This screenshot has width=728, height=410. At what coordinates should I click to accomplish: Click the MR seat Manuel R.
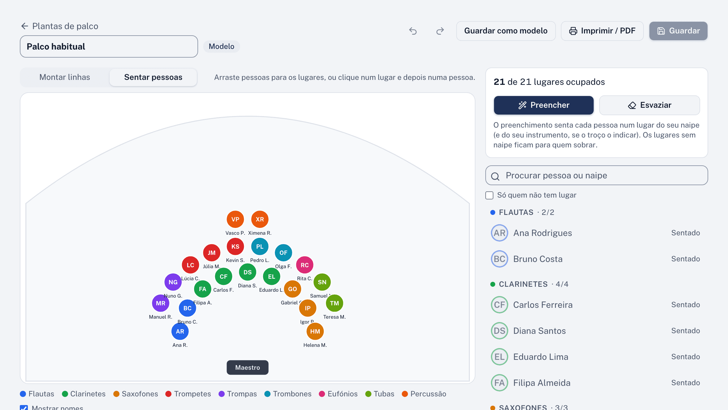(x=161, y=303)
